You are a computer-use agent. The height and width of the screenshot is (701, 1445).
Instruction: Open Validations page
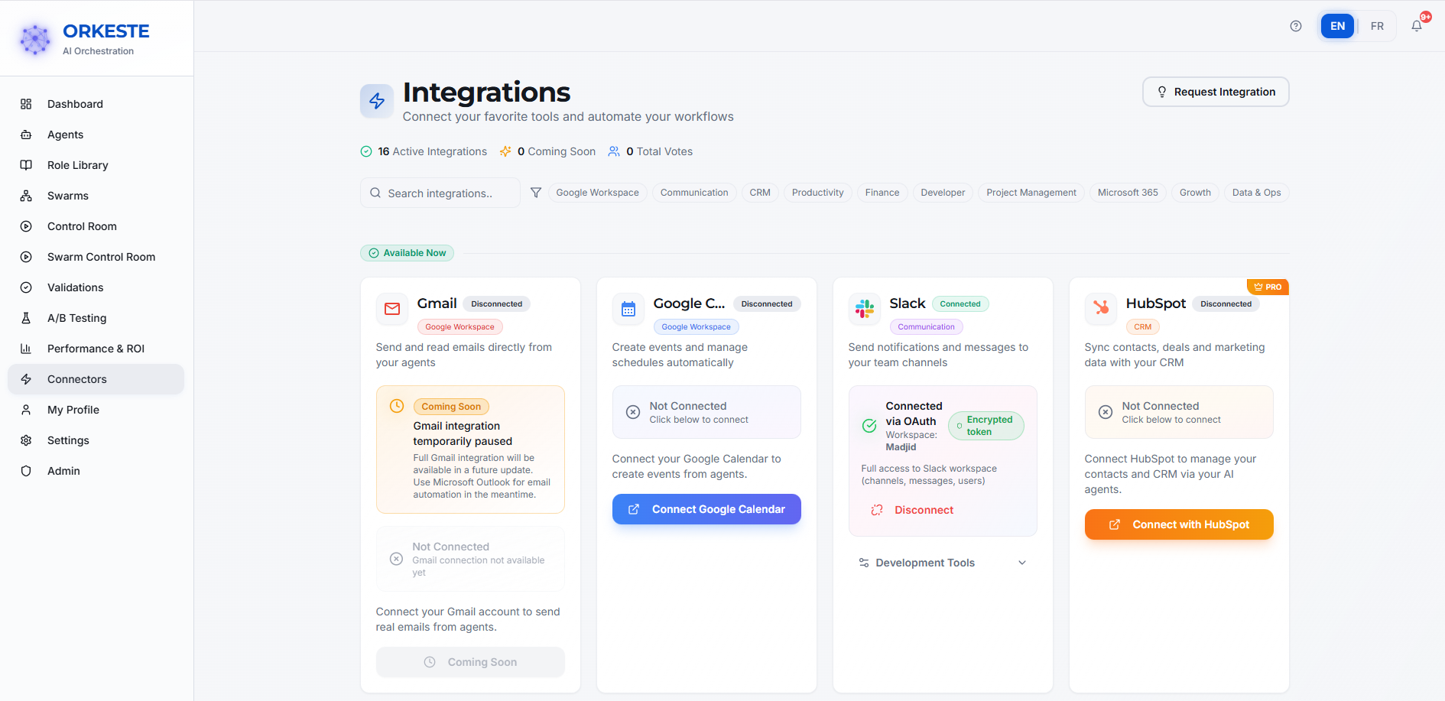[96, 287]
